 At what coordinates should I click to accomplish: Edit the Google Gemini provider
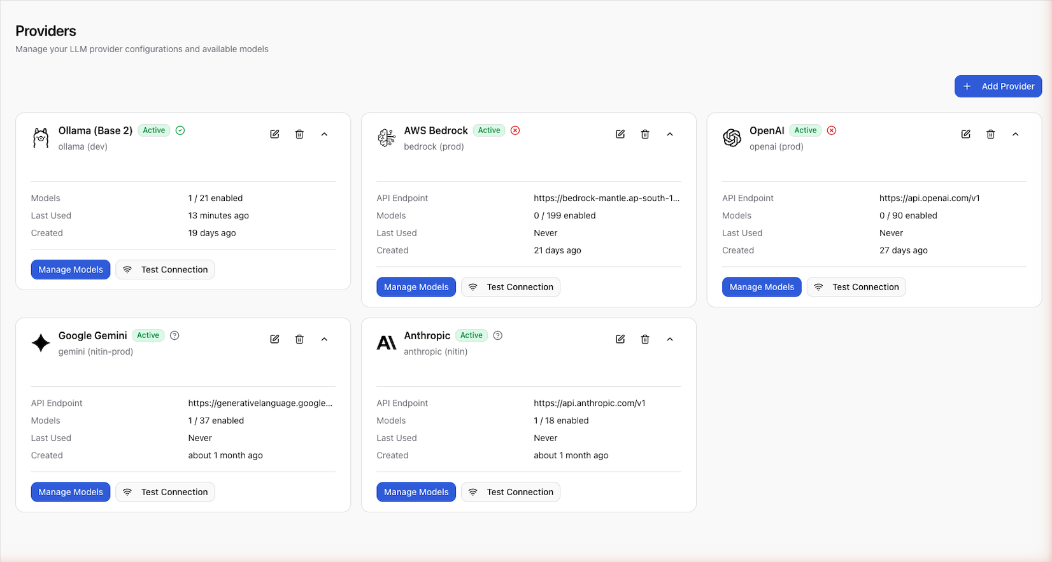pos(274,339)
